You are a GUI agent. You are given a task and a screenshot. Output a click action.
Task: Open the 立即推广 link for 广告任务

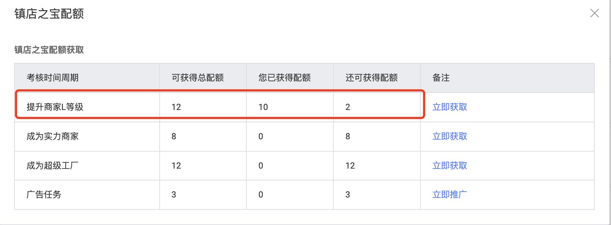pos(450,195)
